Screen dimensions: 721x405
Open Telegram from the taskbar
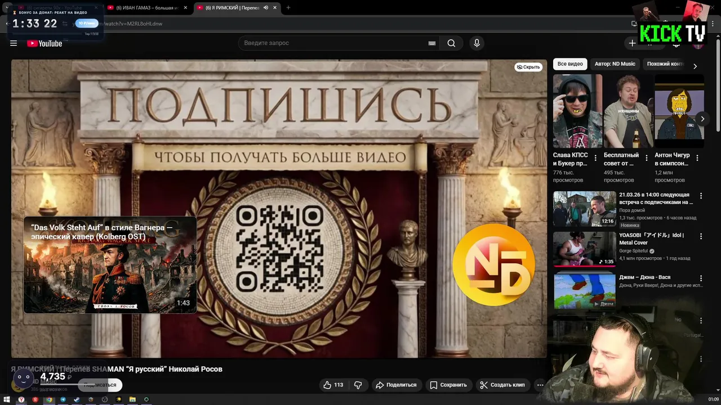click(63, 399)
